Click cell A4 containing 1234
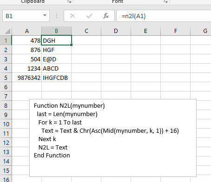This screenshot has width=211, height=182. coord(26,68)
